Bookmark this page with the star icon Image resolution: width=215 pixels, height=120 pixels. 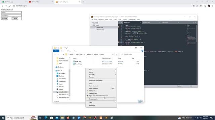coord(201,6)
